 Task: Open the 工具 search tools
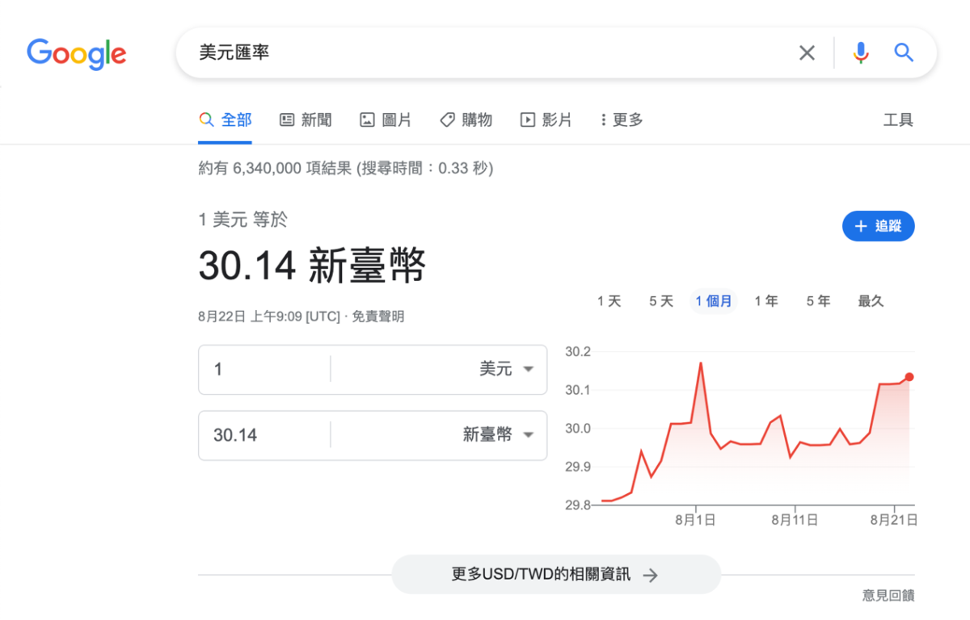point(898,120)
